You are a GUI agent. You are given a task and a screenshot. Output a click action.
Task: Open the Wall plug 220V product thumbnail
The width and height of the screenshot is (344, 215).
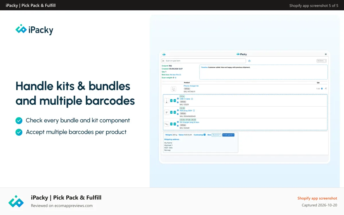pyautogui.click(x=167, y=112)
